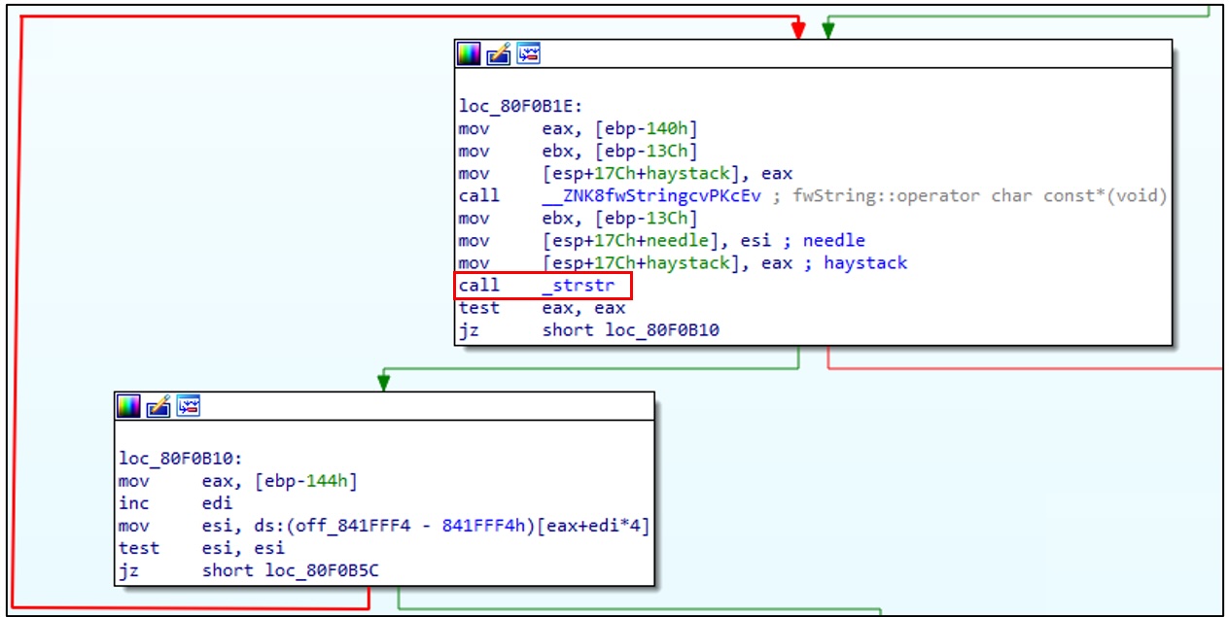Open the node color icon of the loc_80F0B10 block
Image resolution: width=1229 pixels, height=617 pixels.
[129, 406]
